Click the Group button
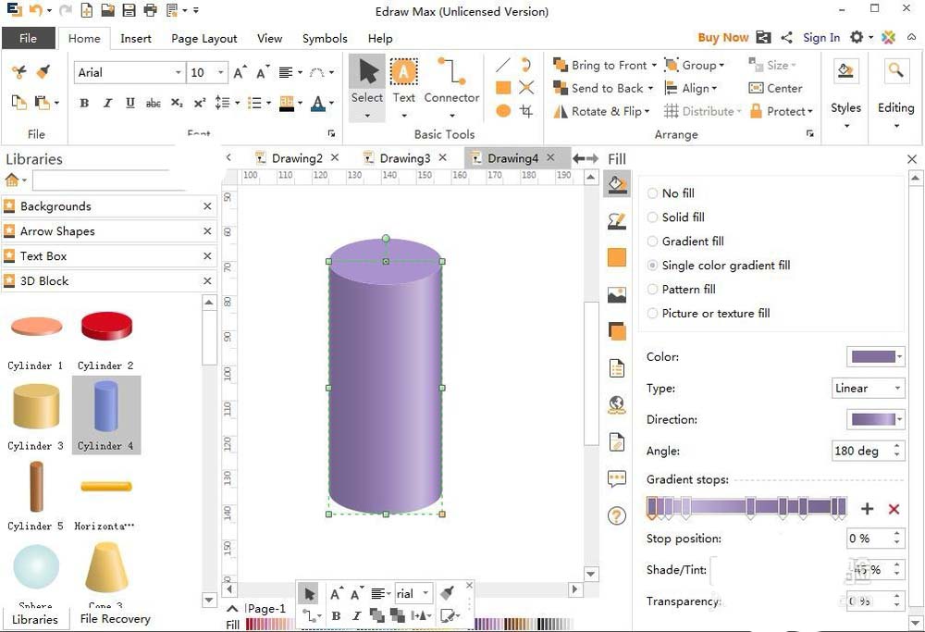Screen dimensions: 925x632 point(694,65)
